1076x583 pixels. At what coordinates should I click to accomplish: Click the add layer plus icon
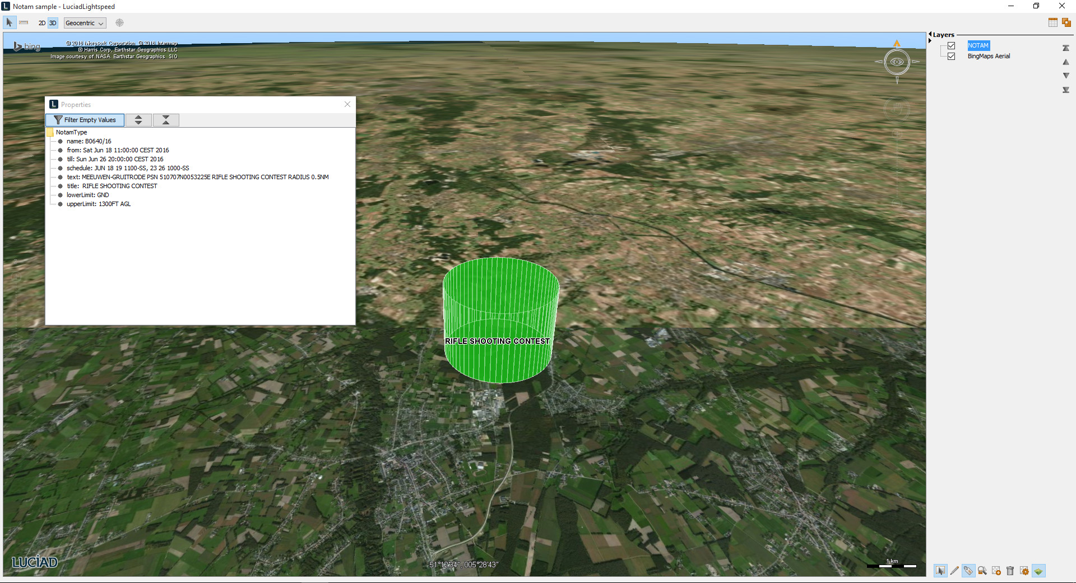tap(996, 571)
